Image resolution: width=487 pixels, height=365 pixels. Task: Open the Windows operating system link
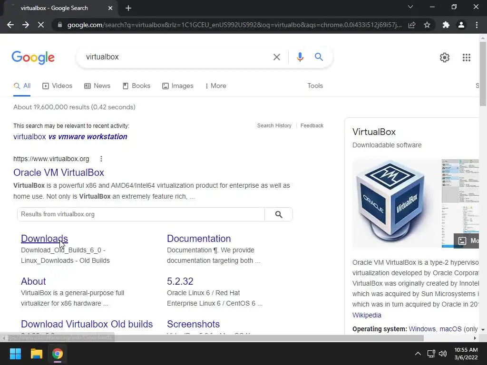[x=422, y=329]
